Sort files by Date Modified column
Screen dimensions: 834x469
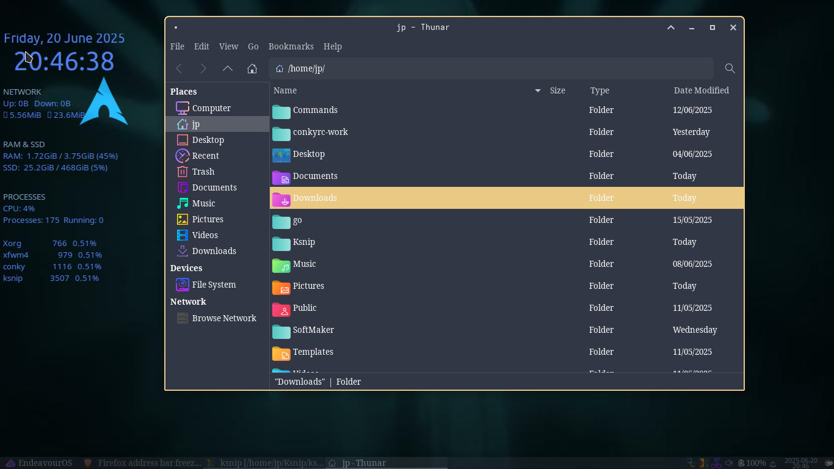click(x=701, y=90)
